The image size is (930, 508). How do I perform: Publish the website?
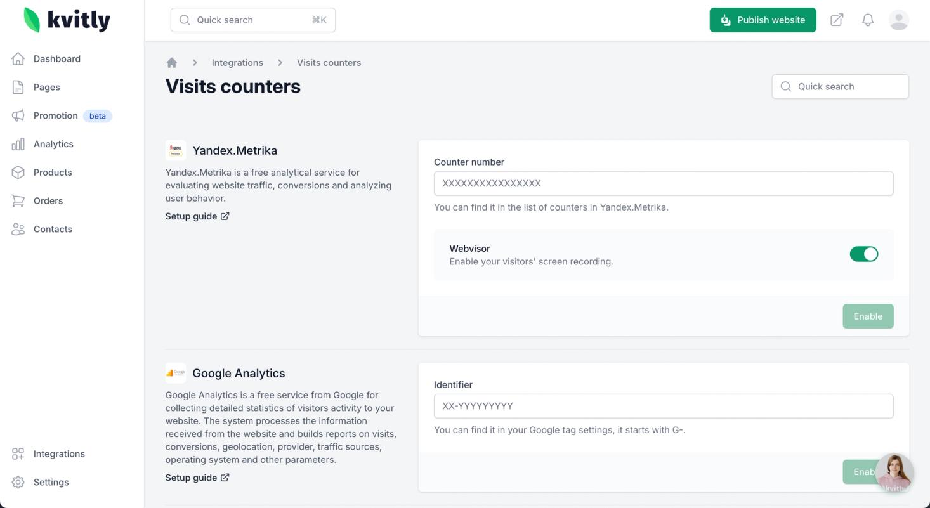pos(763,20)
